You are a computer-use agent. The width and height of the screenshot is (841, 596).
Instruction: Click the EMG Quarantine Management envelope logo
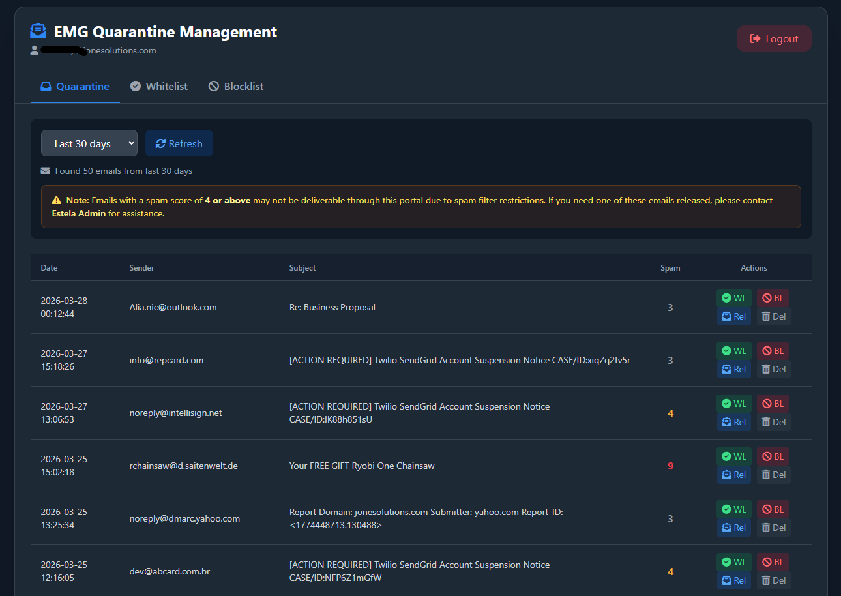(x=38, y=31)
